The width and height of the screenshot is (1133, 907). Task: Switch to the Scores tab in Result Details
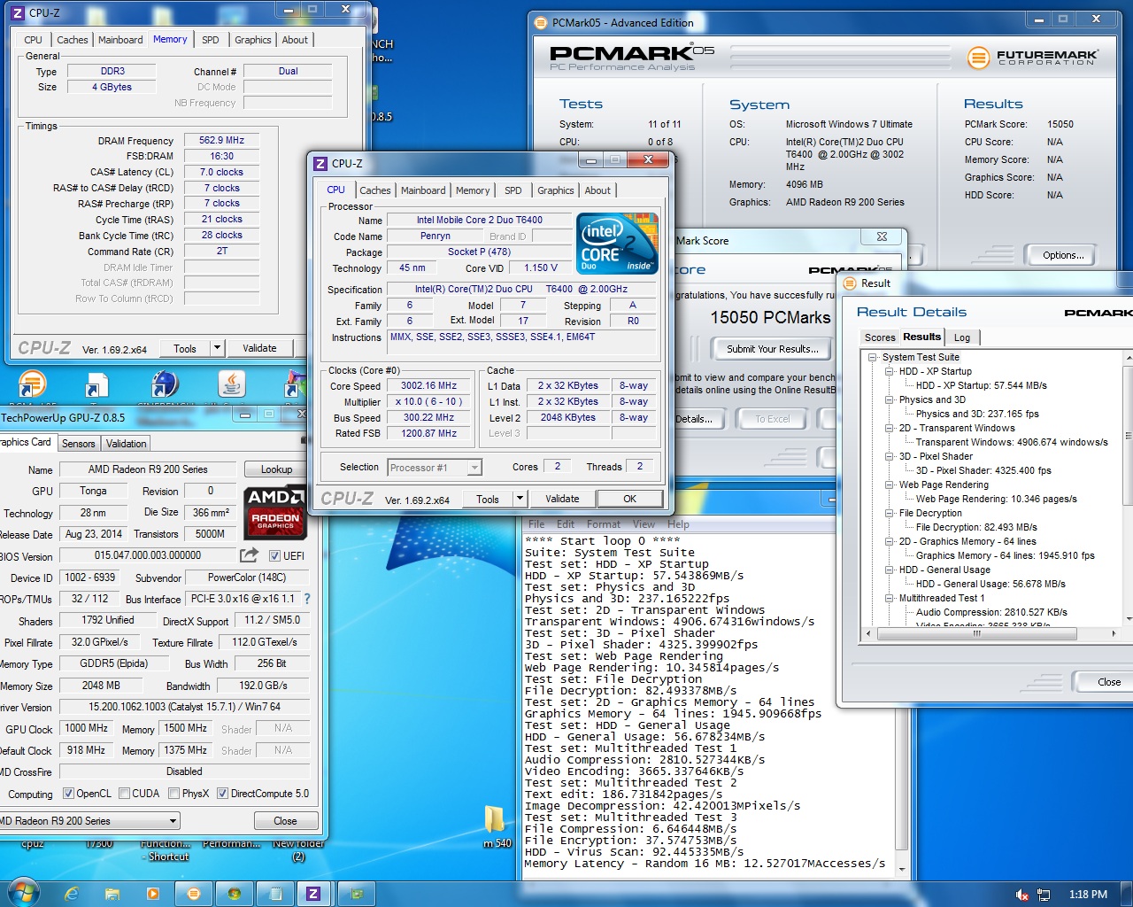coord(880,337)
